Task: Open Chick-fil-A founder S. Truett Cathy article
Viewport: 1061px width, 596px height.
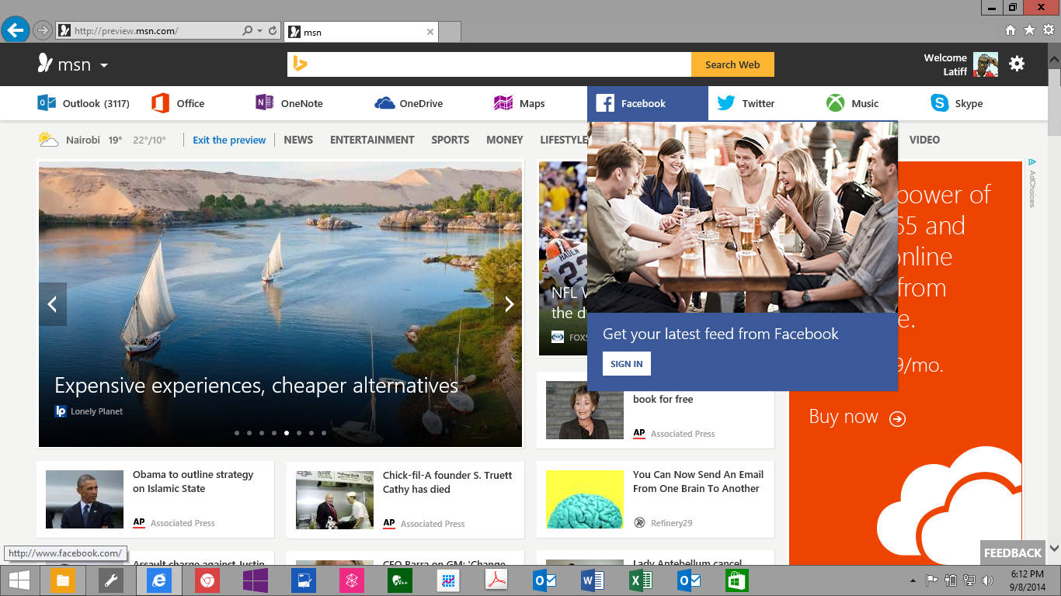Action: coord(447,482)
